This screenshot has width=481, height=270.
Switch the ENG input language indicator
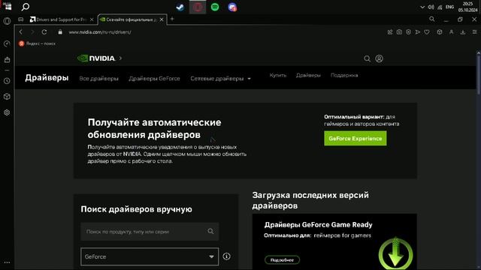pyautogui.click(x=449, y=7)
